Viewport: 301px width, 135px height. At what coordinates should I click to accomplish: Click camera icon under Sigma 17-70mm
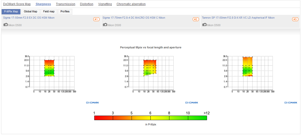105,25
